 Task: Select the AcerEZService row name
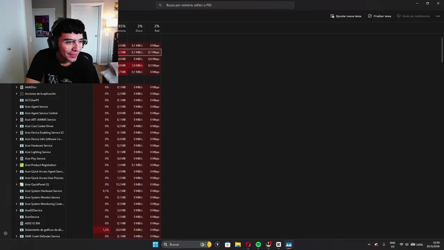pyautogui.click(x=33, y=210)
